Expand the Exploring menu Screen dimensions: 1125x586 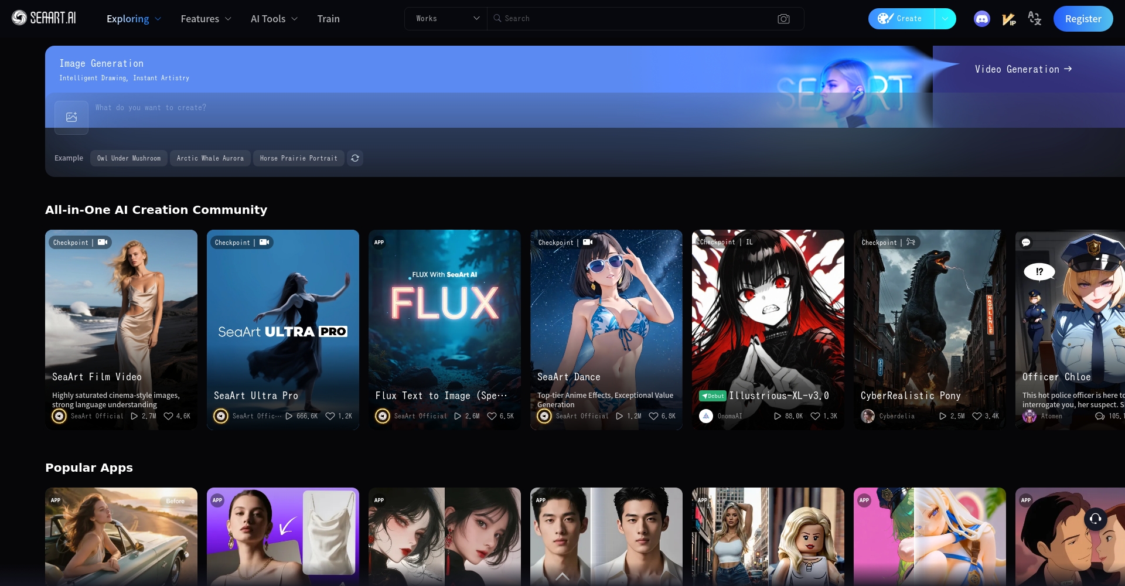pos(134,19)
